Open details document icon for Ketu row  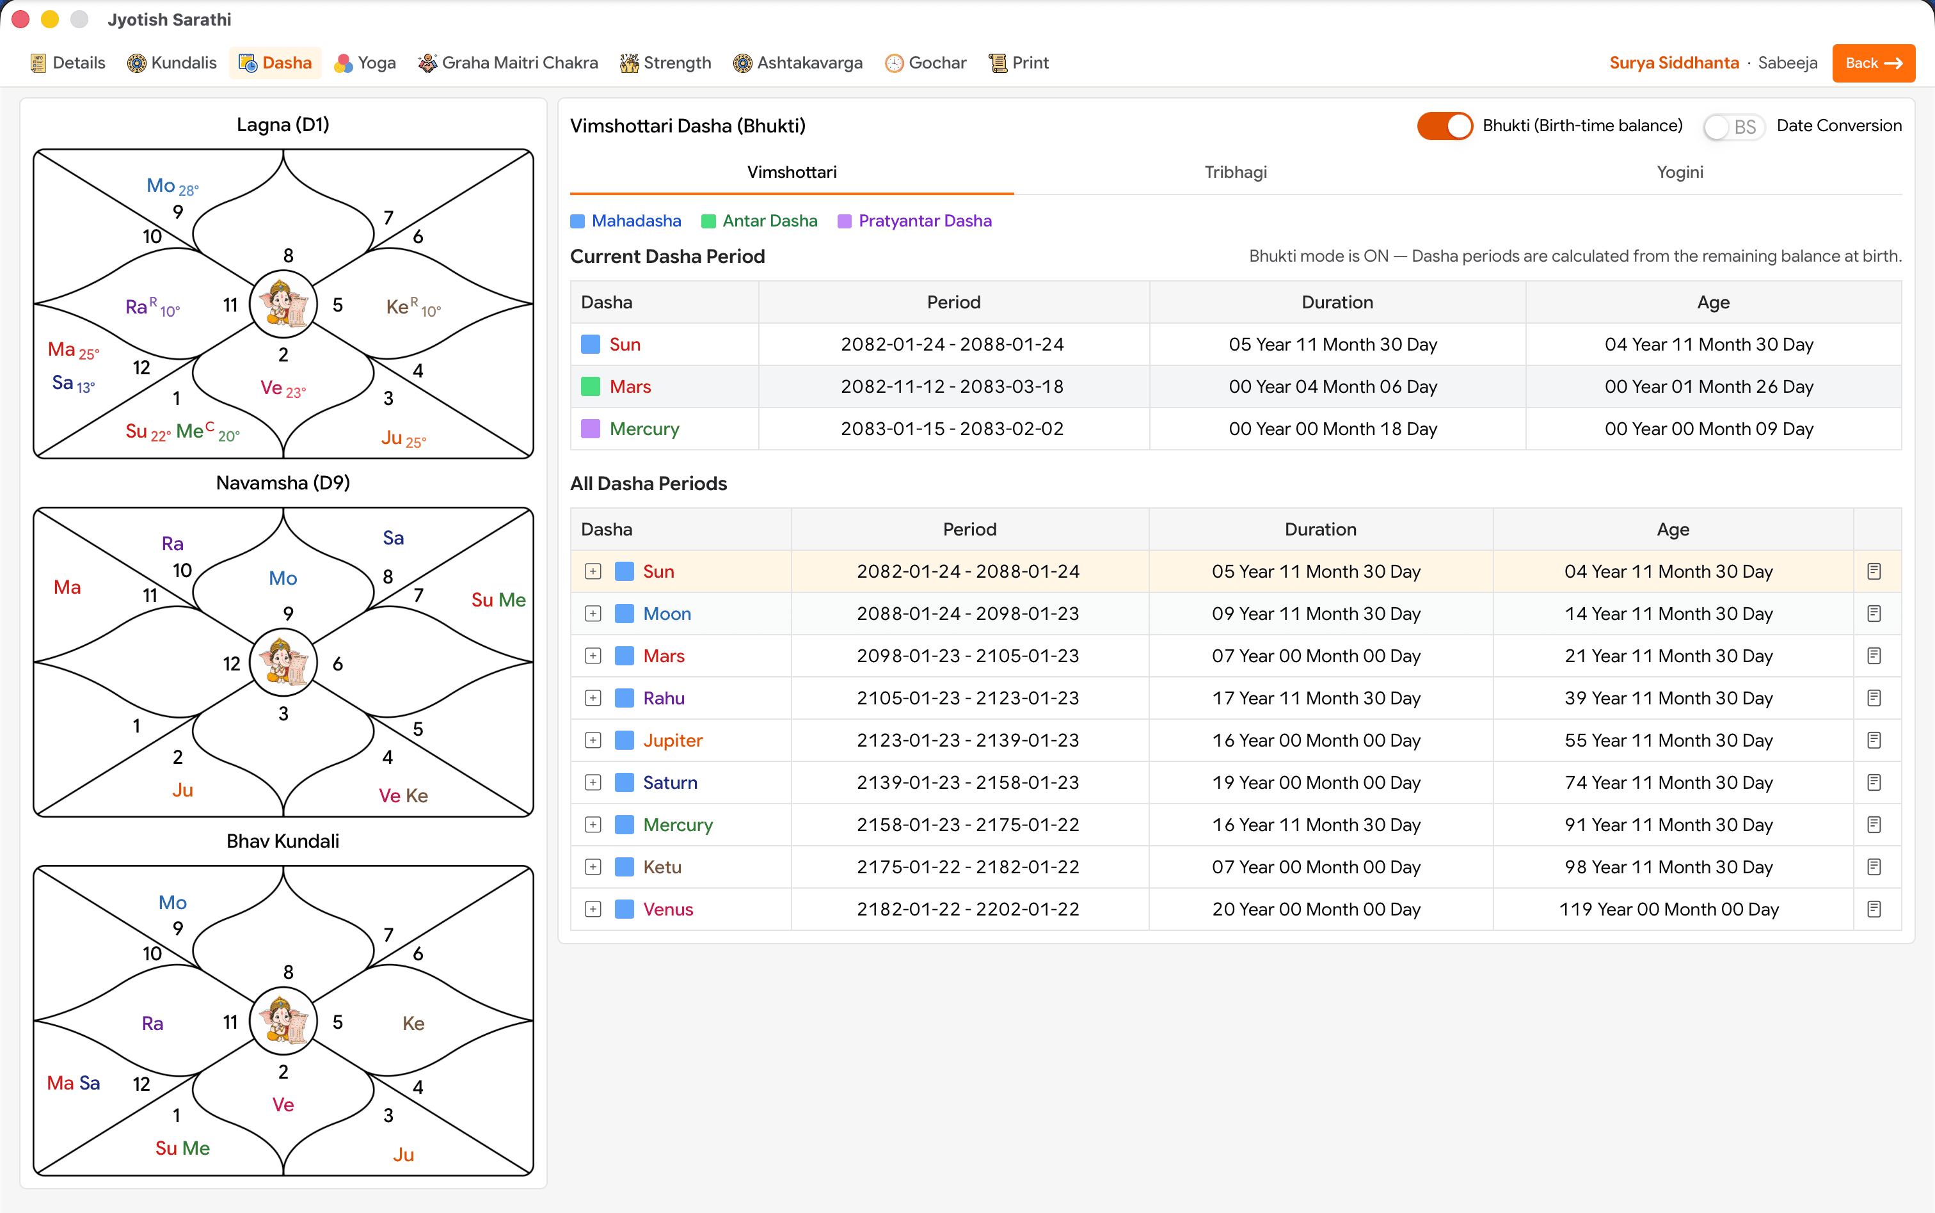tap(1874, 866)
